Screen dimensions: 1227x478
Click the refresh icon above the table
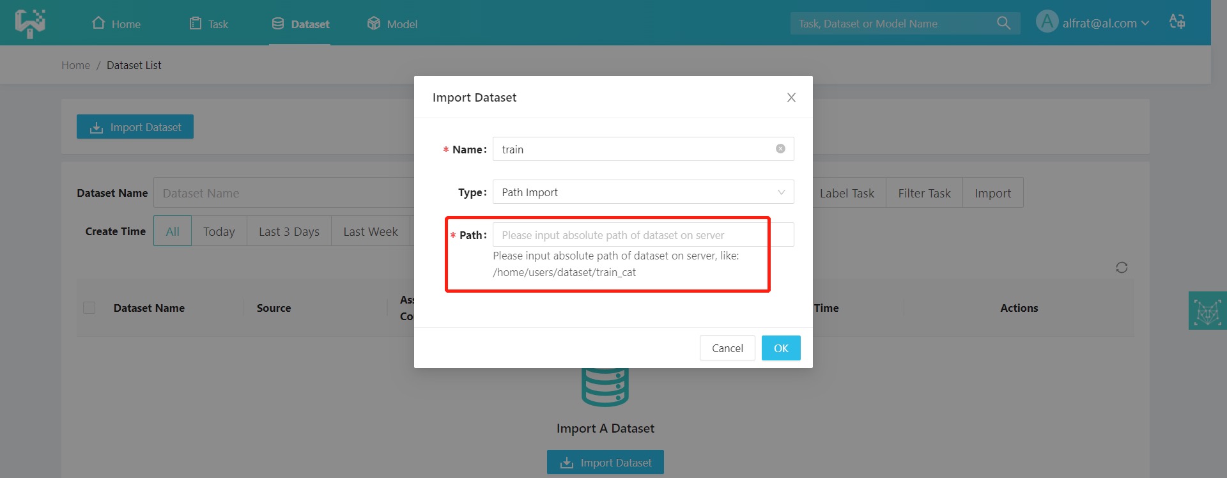1122,267
